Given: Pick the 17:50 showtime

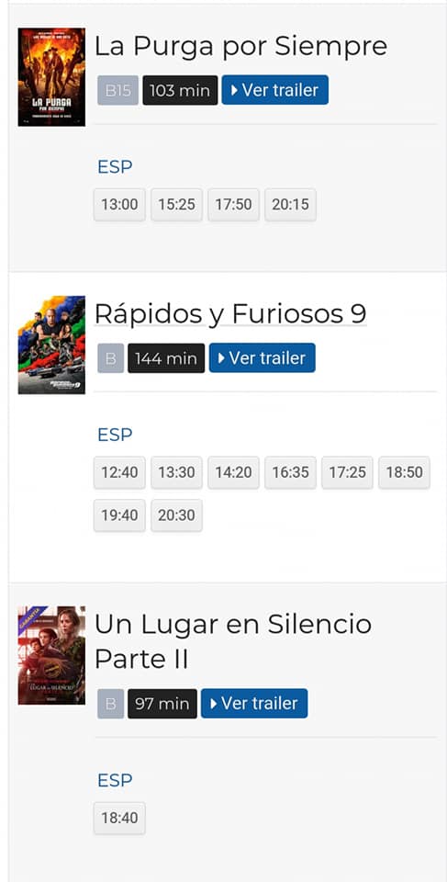Looking at the screenshot, I should (x=233, y=205).
